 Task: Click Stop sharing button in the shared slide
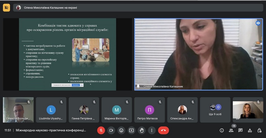coord(76,85)
